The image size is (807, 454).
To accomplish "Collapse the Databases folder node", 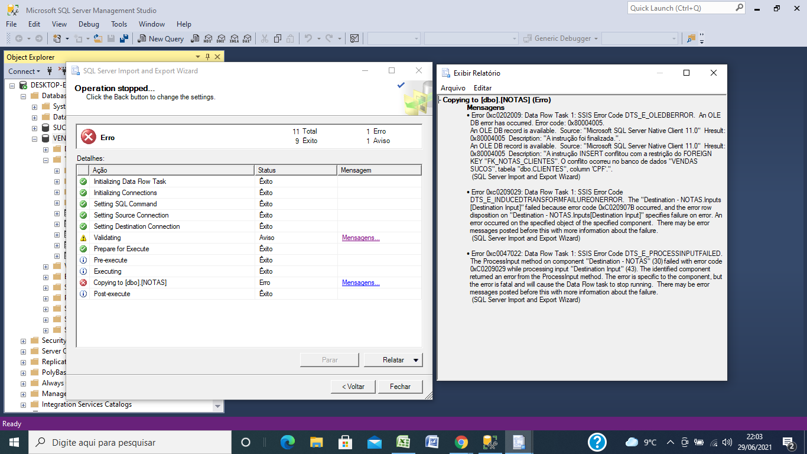I will (x=24, y=96).
